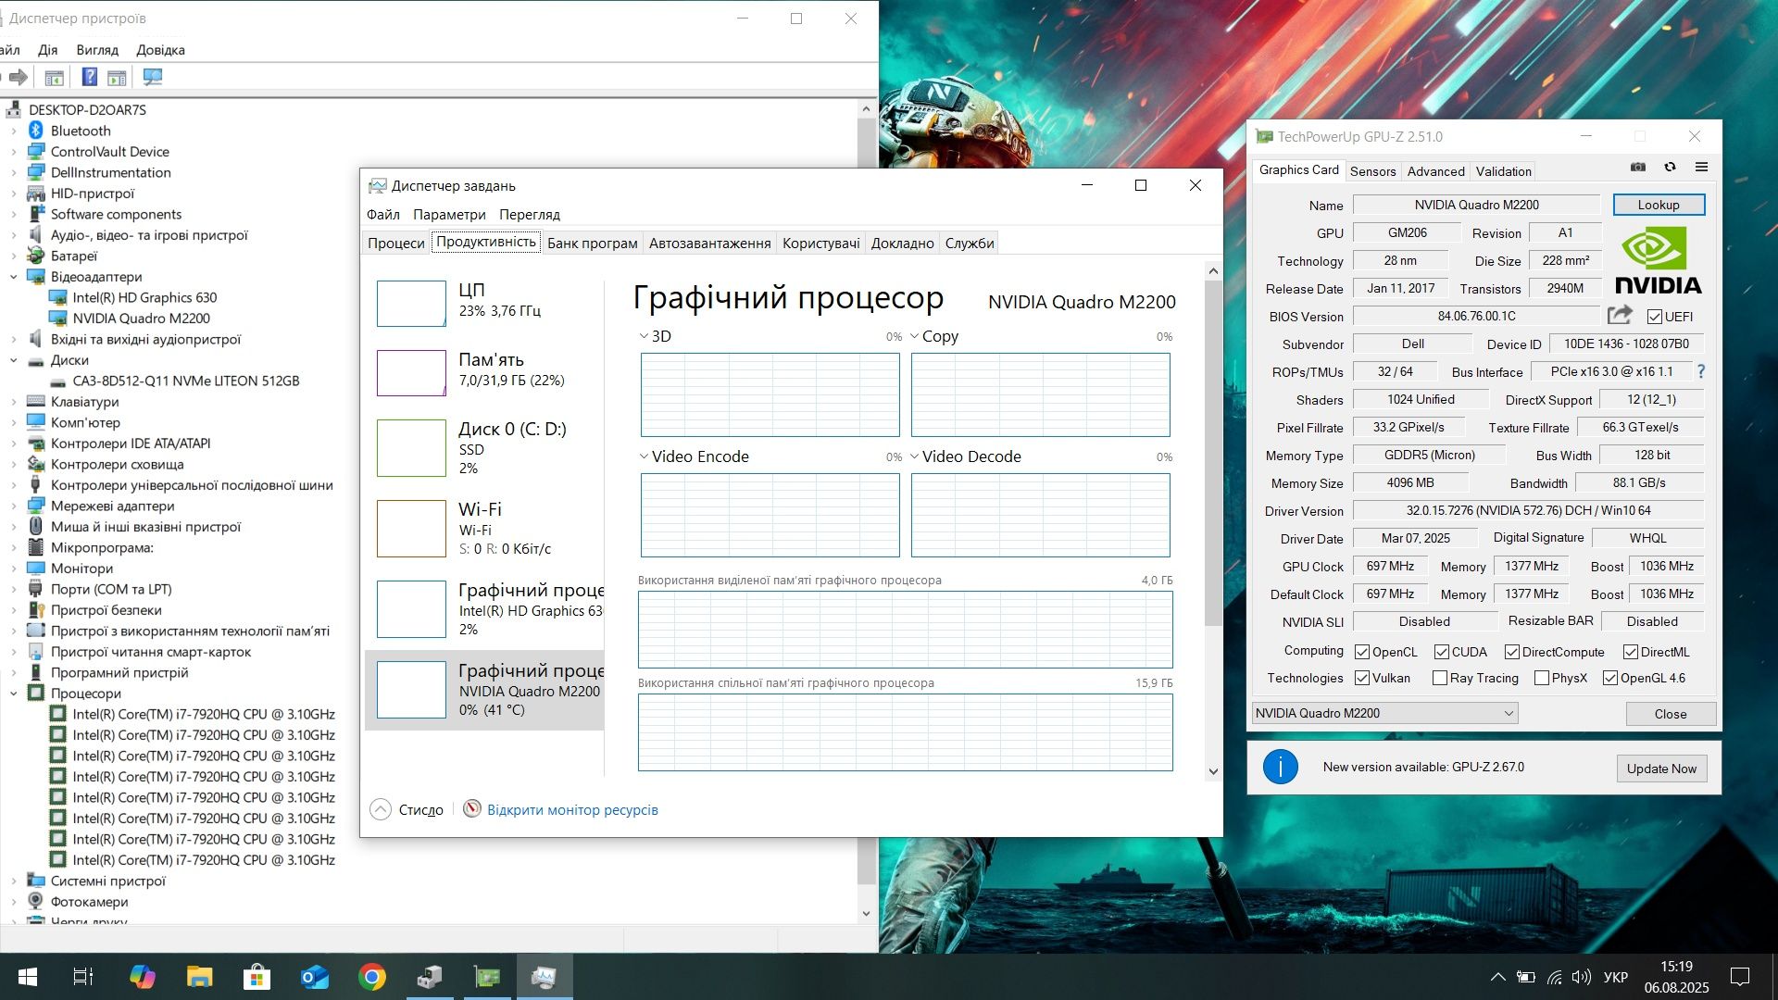Click the Lookup button
Image resolution: width=1778 pixels, height=1000 pixels.
1659,205
